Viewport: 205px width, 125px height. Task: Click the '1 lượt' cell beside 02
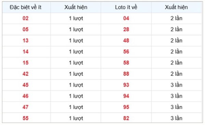click(76, 18)
